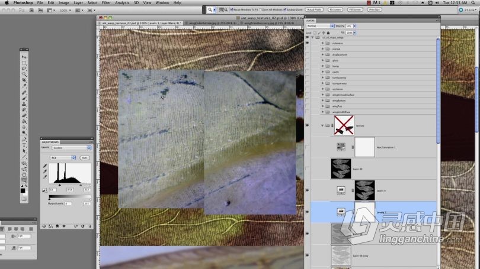
Task: Open the Layer menu
Action: pos(78,3)
